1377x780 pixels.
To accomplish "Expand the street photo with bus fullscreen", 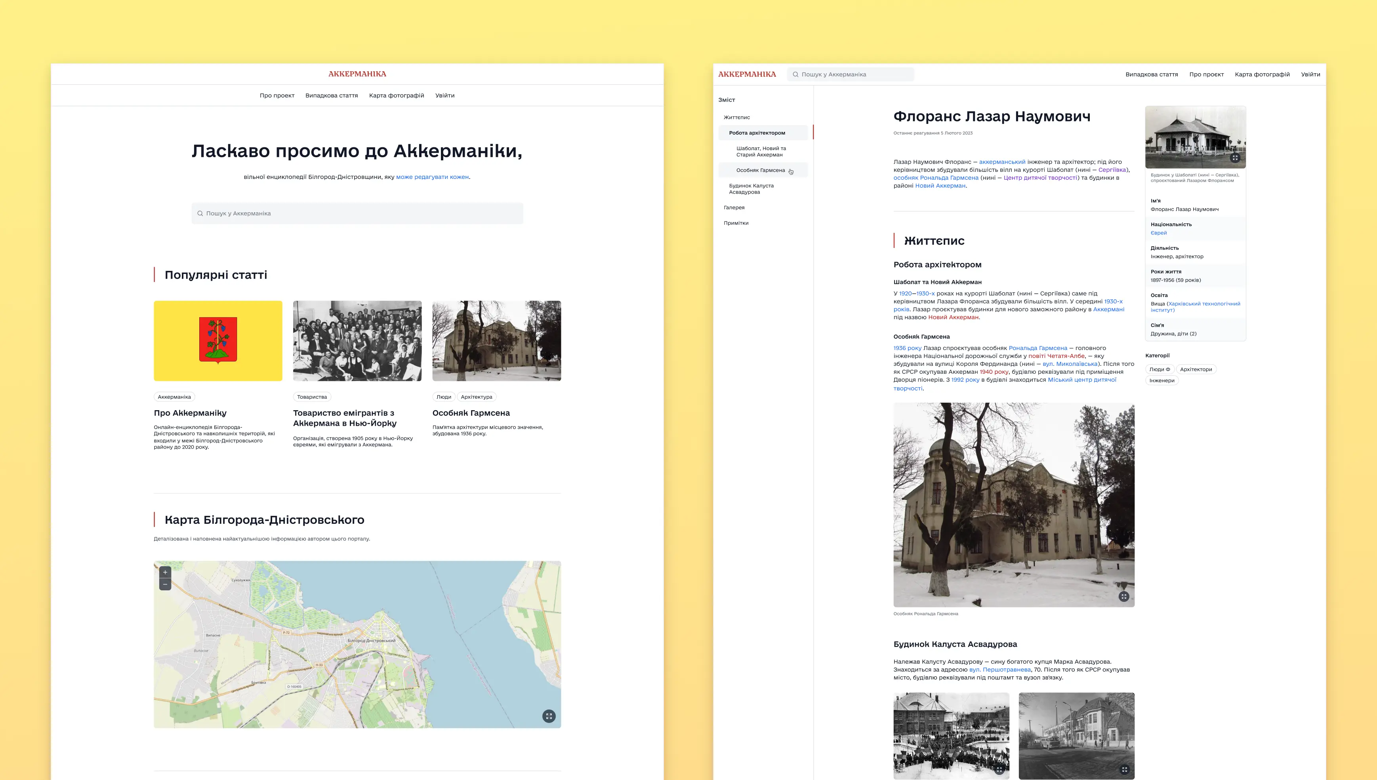I will point(1124,769).
